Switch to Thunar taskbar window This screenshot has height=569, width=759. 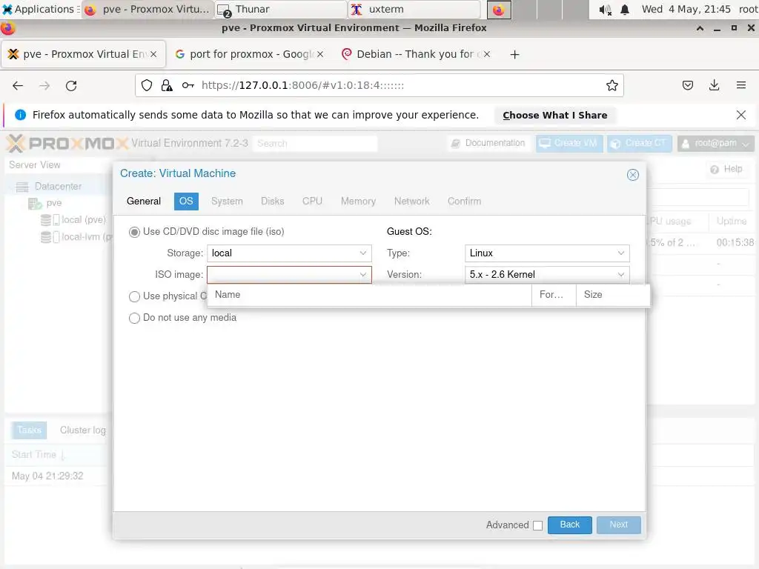279,9
